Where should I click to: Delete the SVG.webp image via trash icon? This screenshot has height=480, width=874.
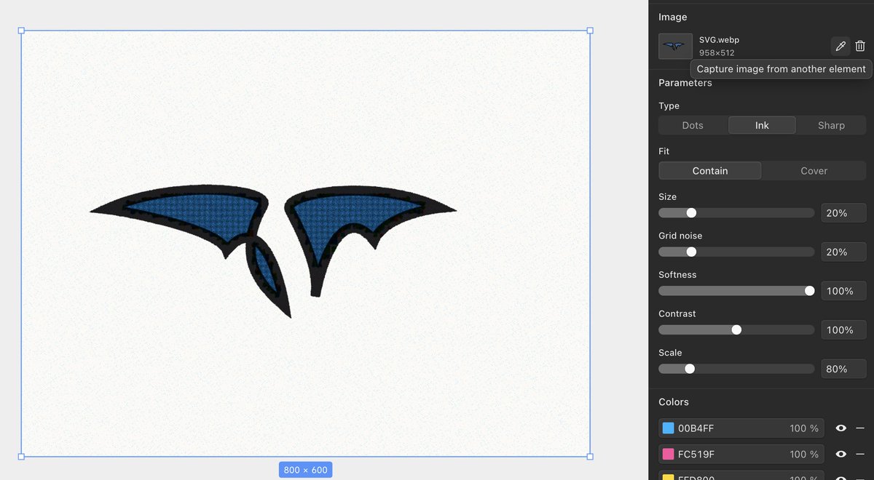860,46
